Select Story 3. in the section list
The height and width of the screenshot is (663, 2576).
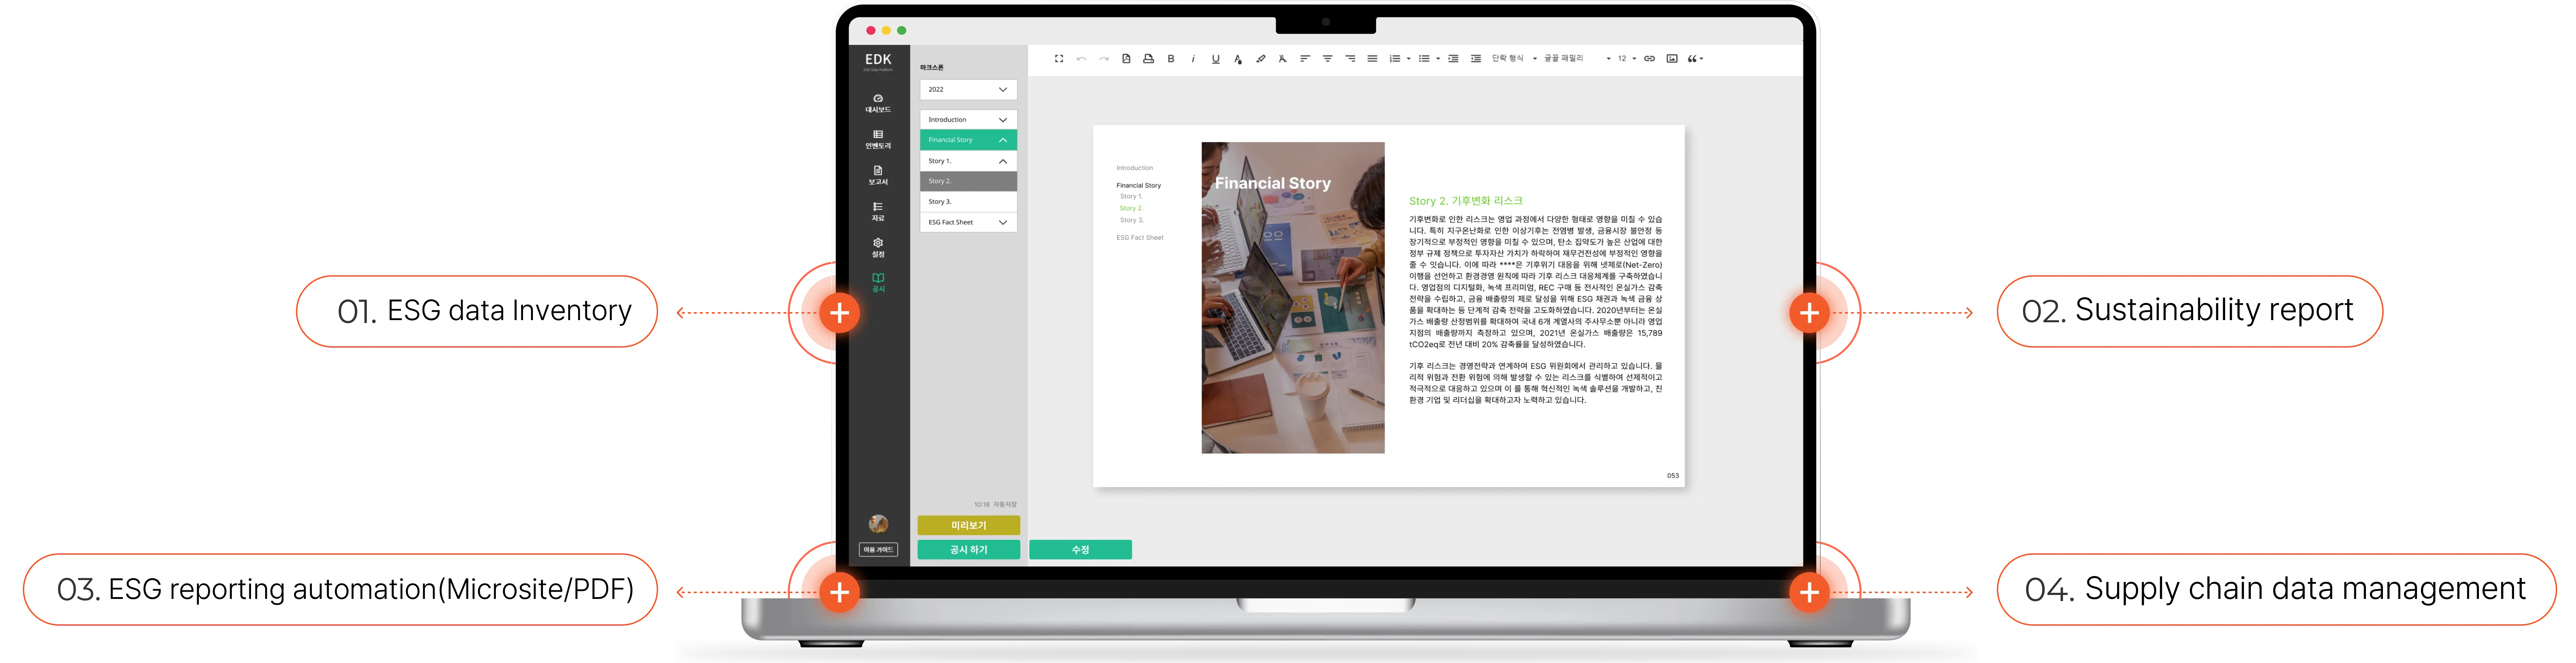968,202
